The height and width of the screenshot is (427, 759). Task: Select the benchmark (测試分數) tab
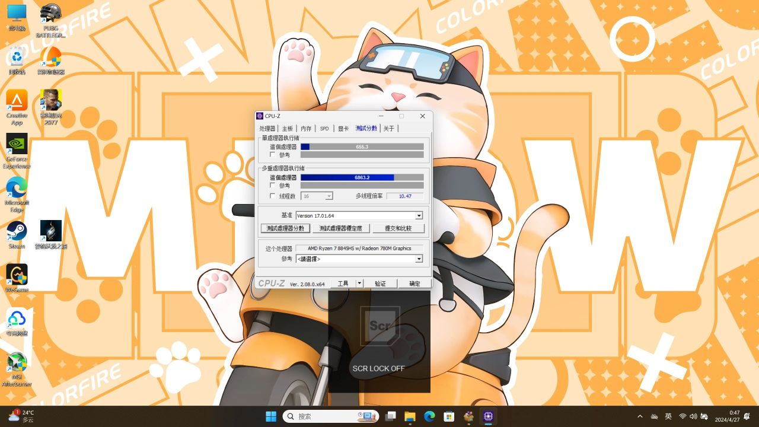[366, 128]
